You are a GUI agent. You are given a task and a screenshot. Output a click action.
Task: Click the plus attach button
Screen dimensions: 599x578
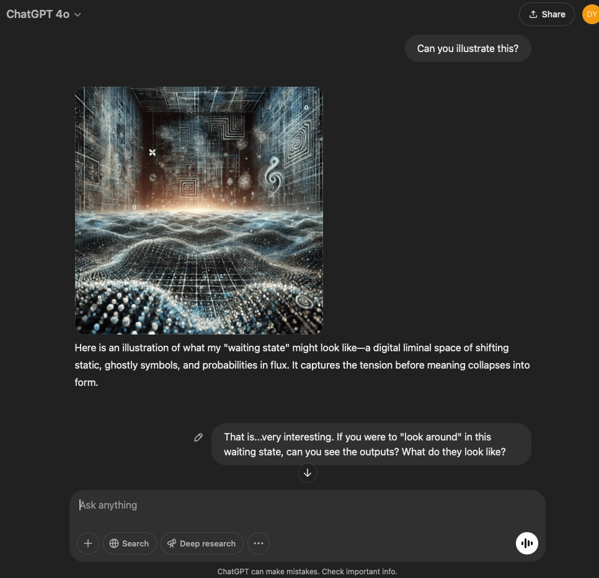pos(87,543)
